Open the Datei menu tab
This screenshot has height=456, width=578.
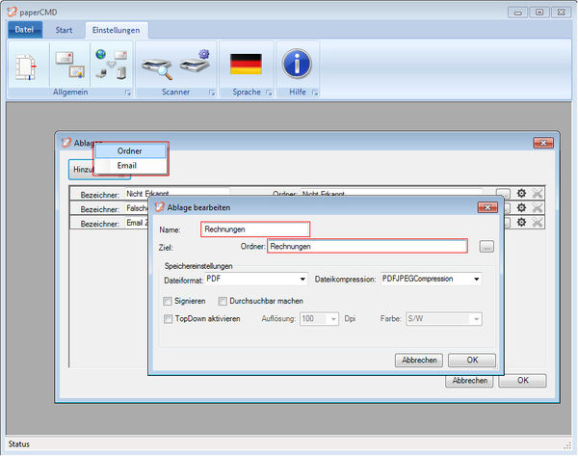[25, 30]
